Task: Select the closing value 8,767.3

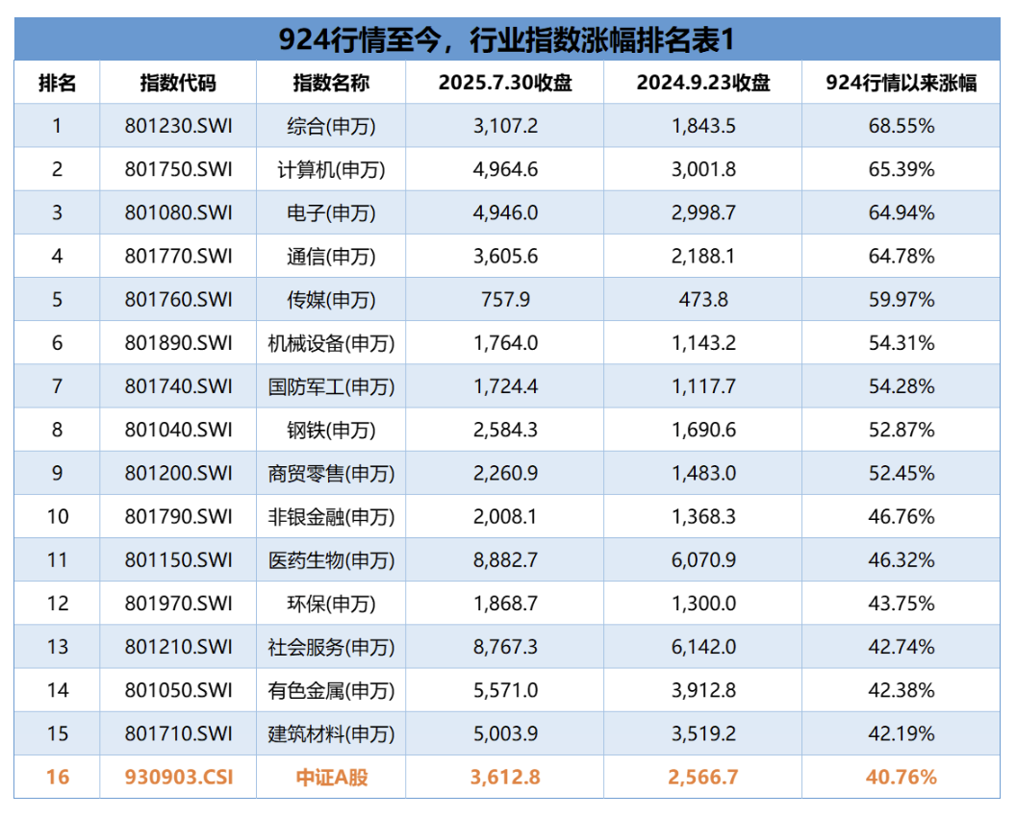Action: point(505,646)
